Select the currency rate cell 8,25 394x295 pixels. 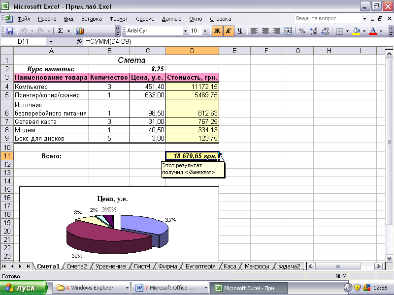tap(148, 69)
